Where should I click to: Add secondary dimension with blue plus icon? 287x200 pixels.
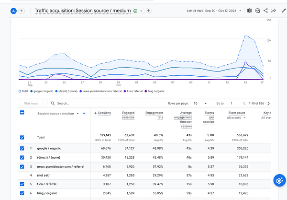pos(84,113)
